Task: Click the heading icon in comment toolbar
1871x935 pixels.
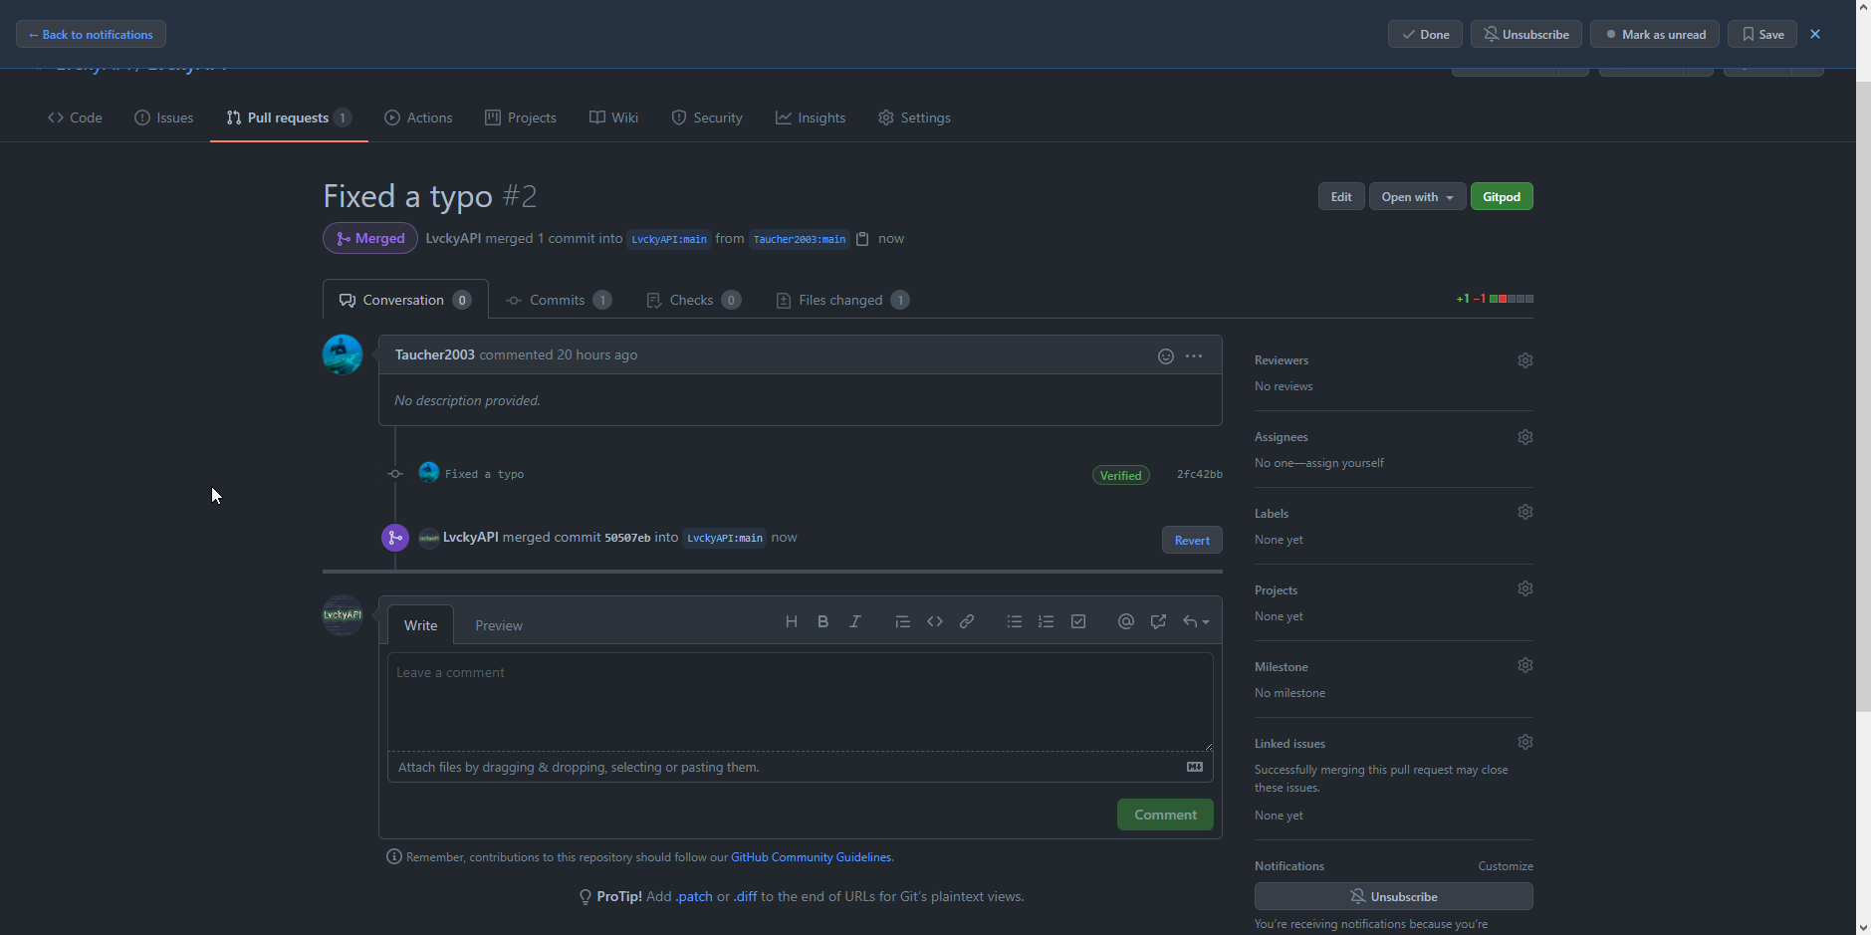Action: pos(792,621)
